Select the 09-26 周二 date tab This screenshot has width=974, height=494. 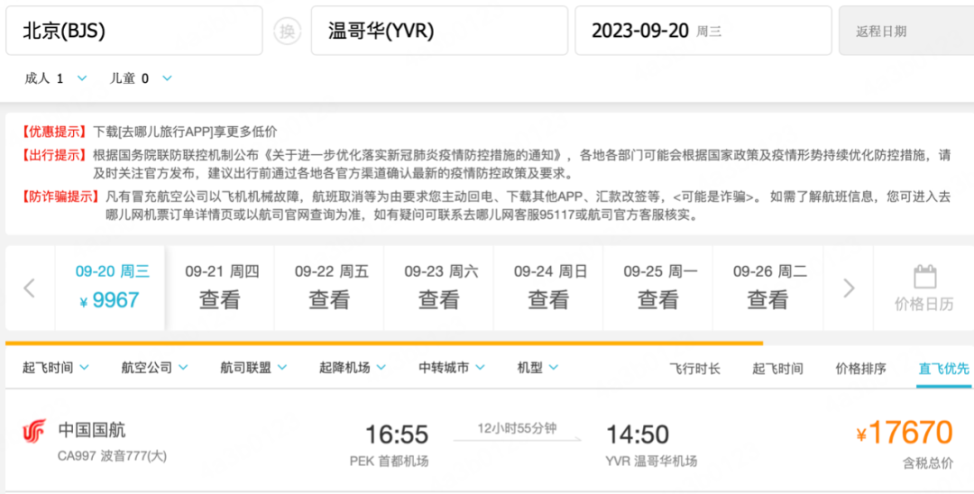pos(767,288)
